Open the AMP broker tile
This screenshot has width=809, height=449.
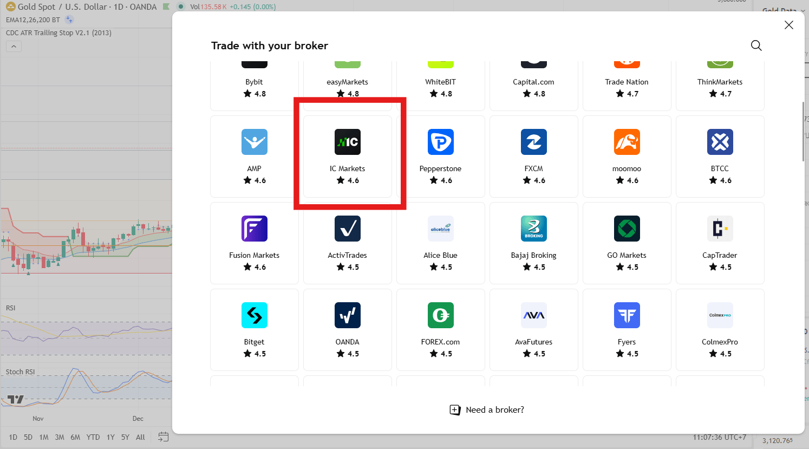tap(254, 156)
